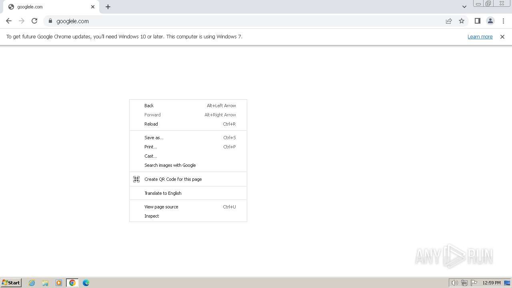Choose Search images with Google
512x288 pixels.
[188, 165]
